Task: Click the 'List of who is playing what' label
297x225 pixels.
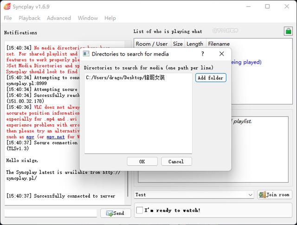Action: coord(168,32)
